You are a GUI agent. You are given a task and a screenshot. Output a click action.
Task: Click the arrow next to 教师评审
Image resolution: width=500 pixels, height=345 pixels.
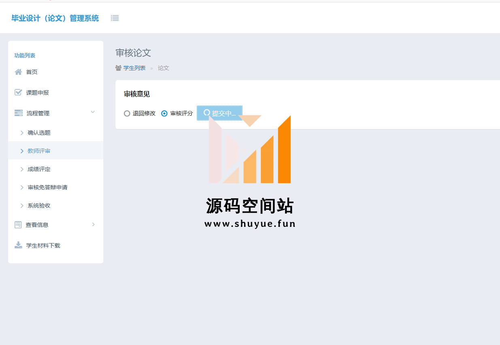pos(22,151)
